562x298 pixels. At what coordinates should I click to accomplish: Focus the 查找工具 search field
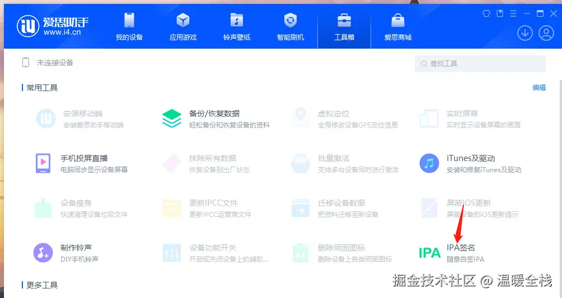click(480, 63)
